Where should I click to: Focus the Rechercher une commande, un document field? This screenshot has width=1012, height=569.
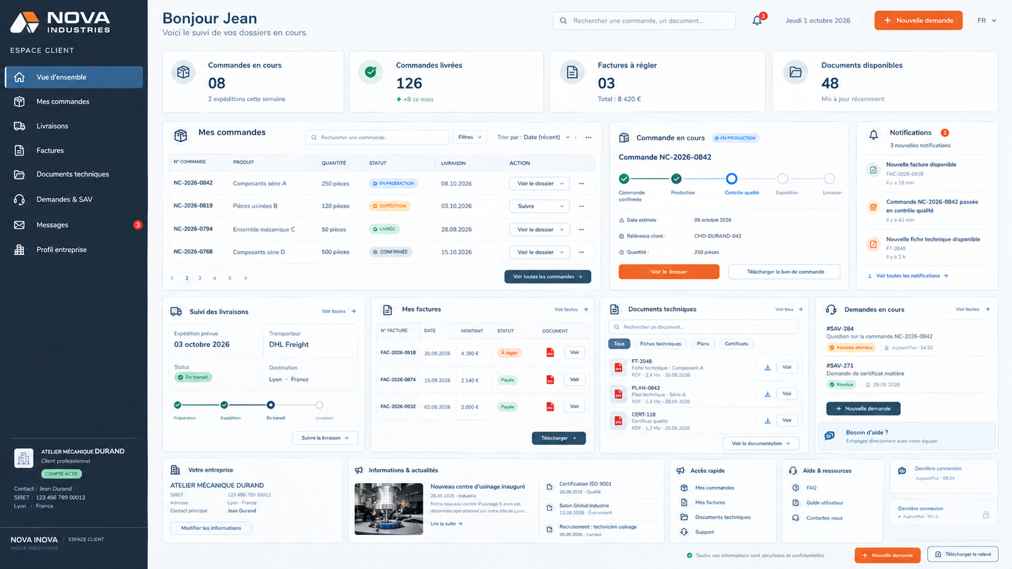(644, 20)
